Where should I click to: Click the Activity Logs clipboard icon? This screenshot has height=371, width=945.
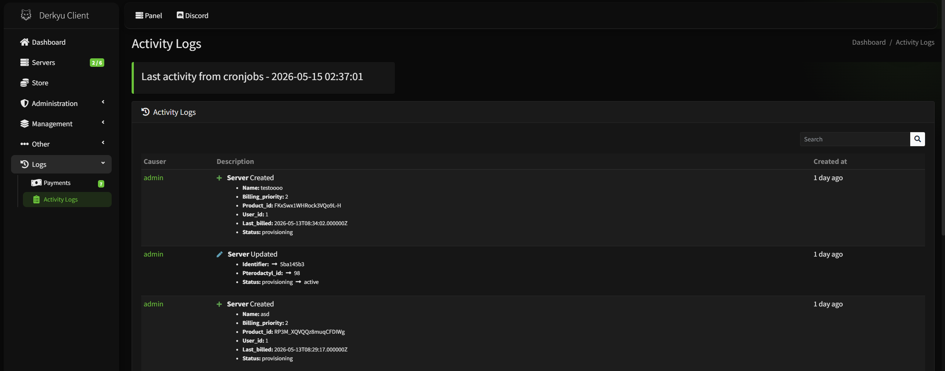tap(36, 199)
